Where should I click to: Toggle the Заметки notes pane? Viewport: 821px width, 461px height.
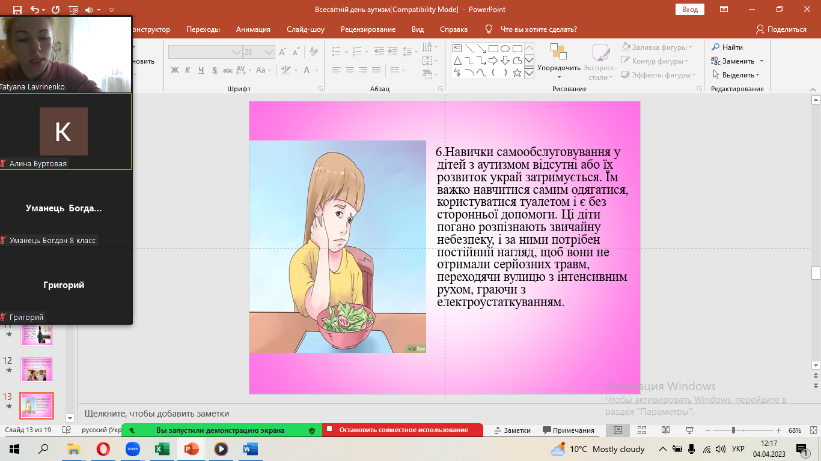click(513, 430)
